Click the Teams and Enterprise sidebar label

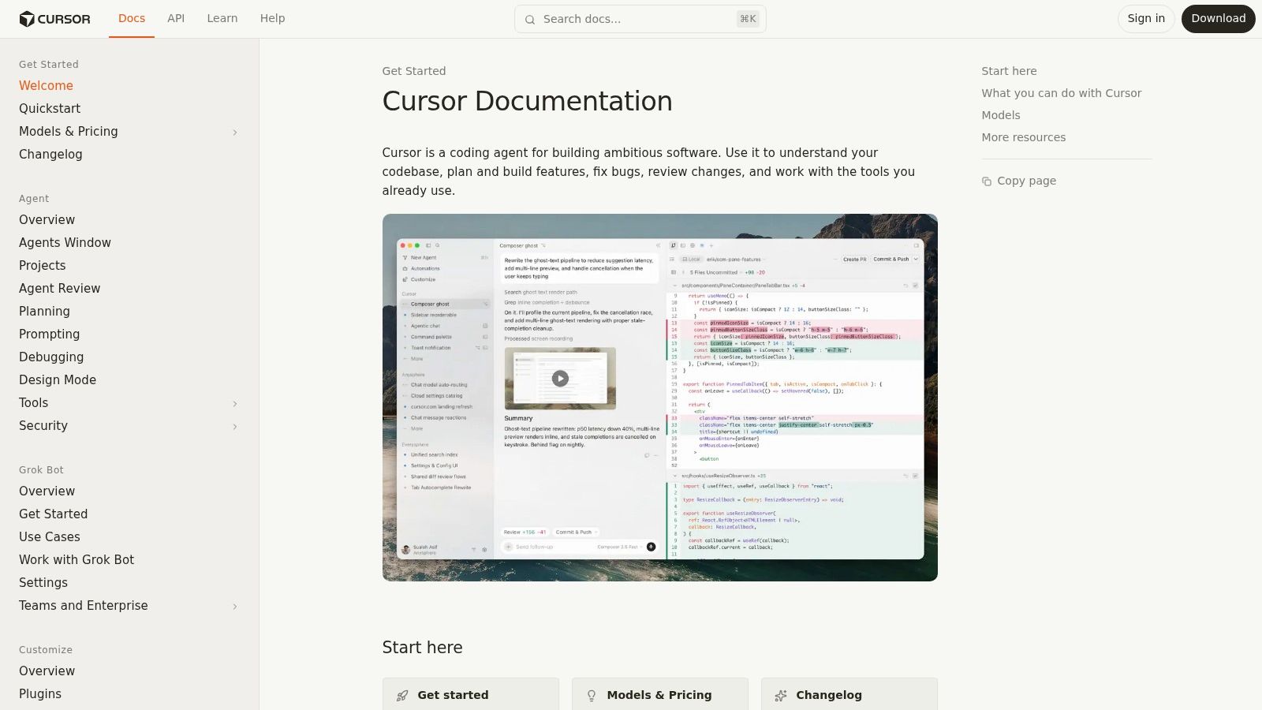tap(84, 606)
